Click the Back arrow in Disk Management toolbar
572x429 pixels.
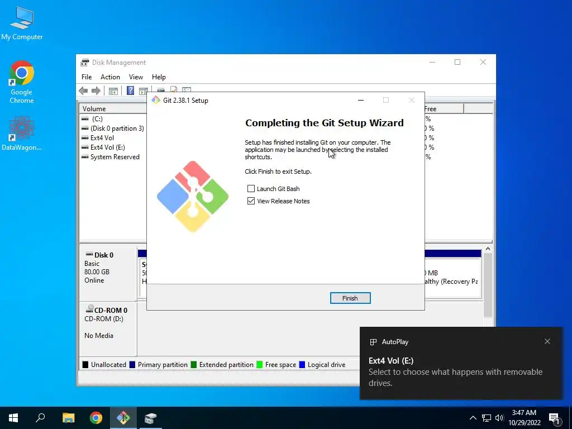pyautogui.click(x=83, y=90)
